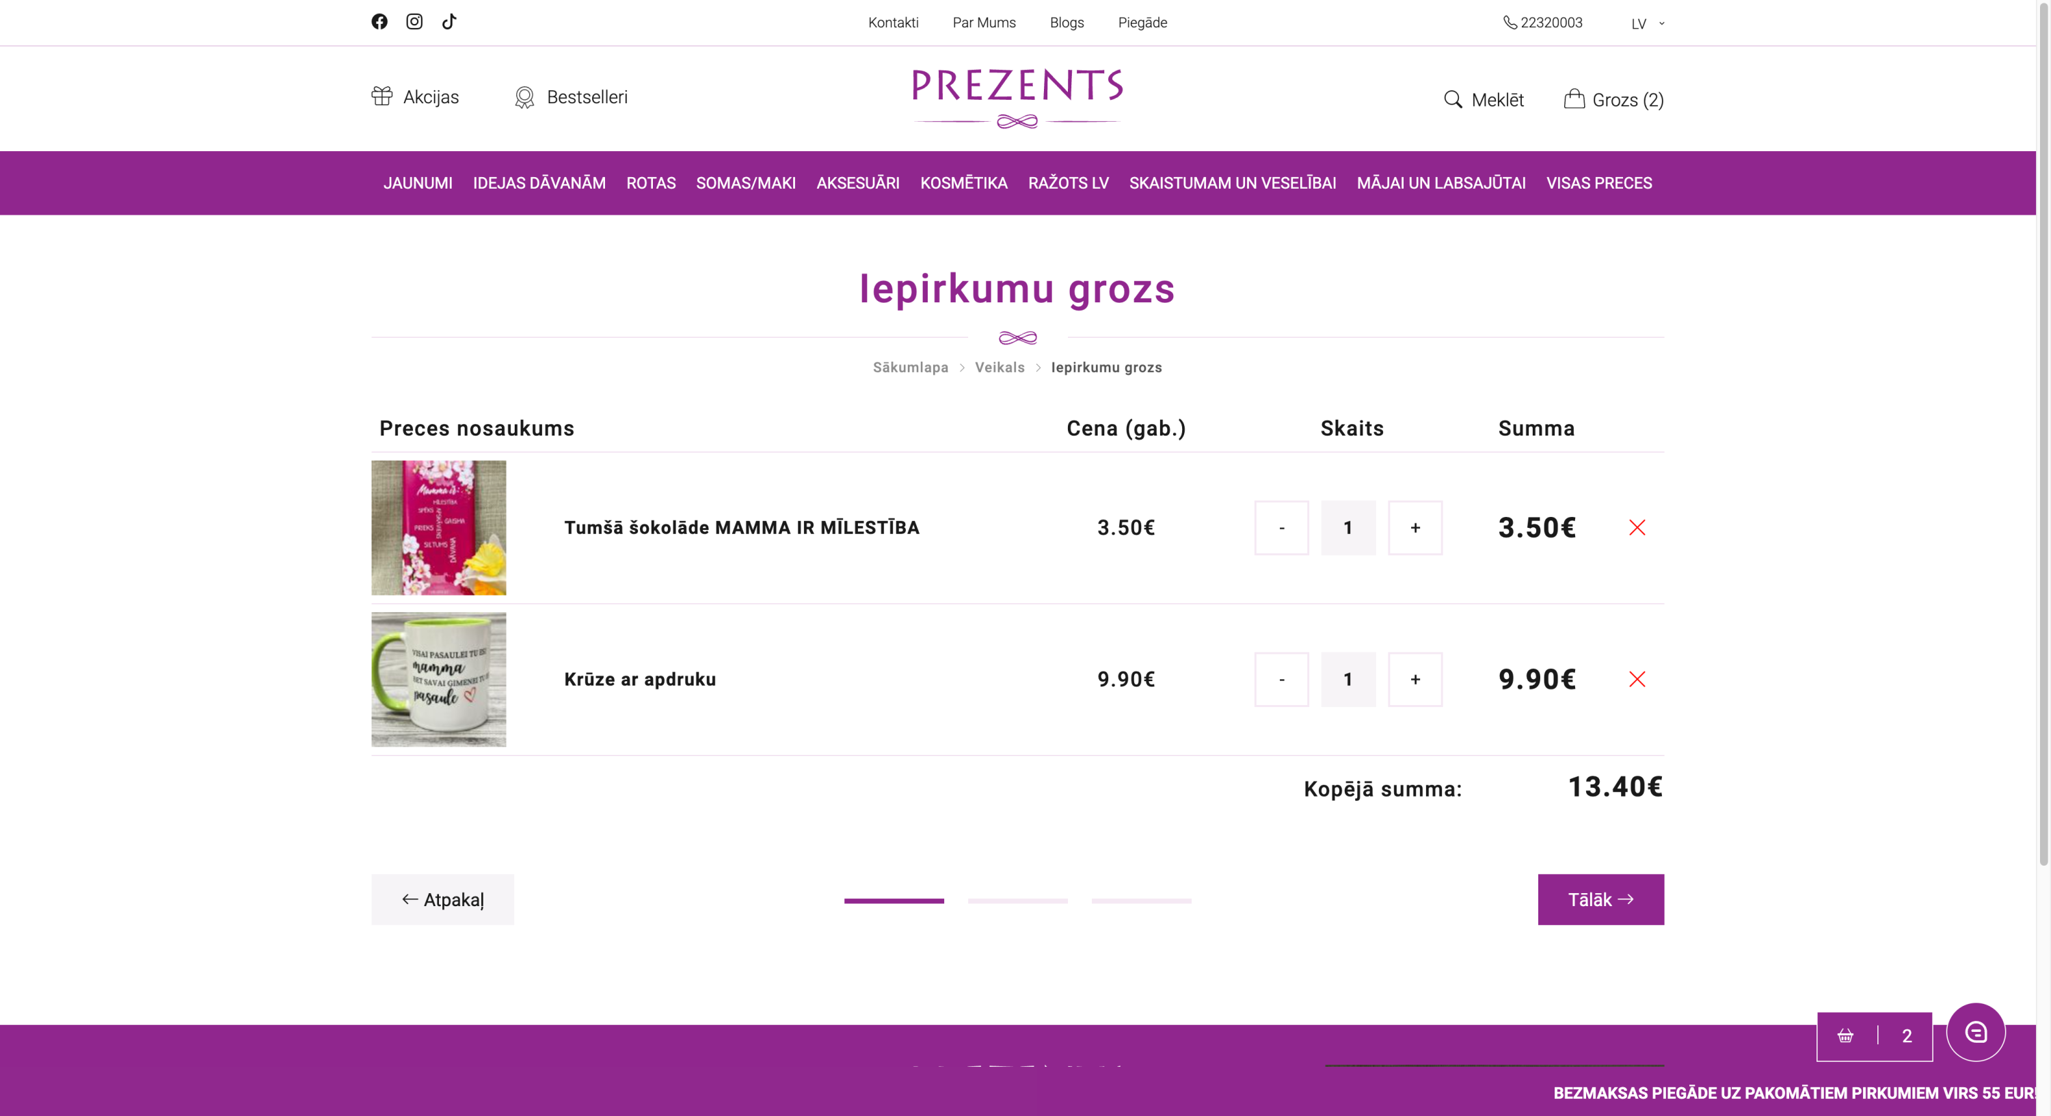Go back with the Atpakaļ button

coord(443,899)
